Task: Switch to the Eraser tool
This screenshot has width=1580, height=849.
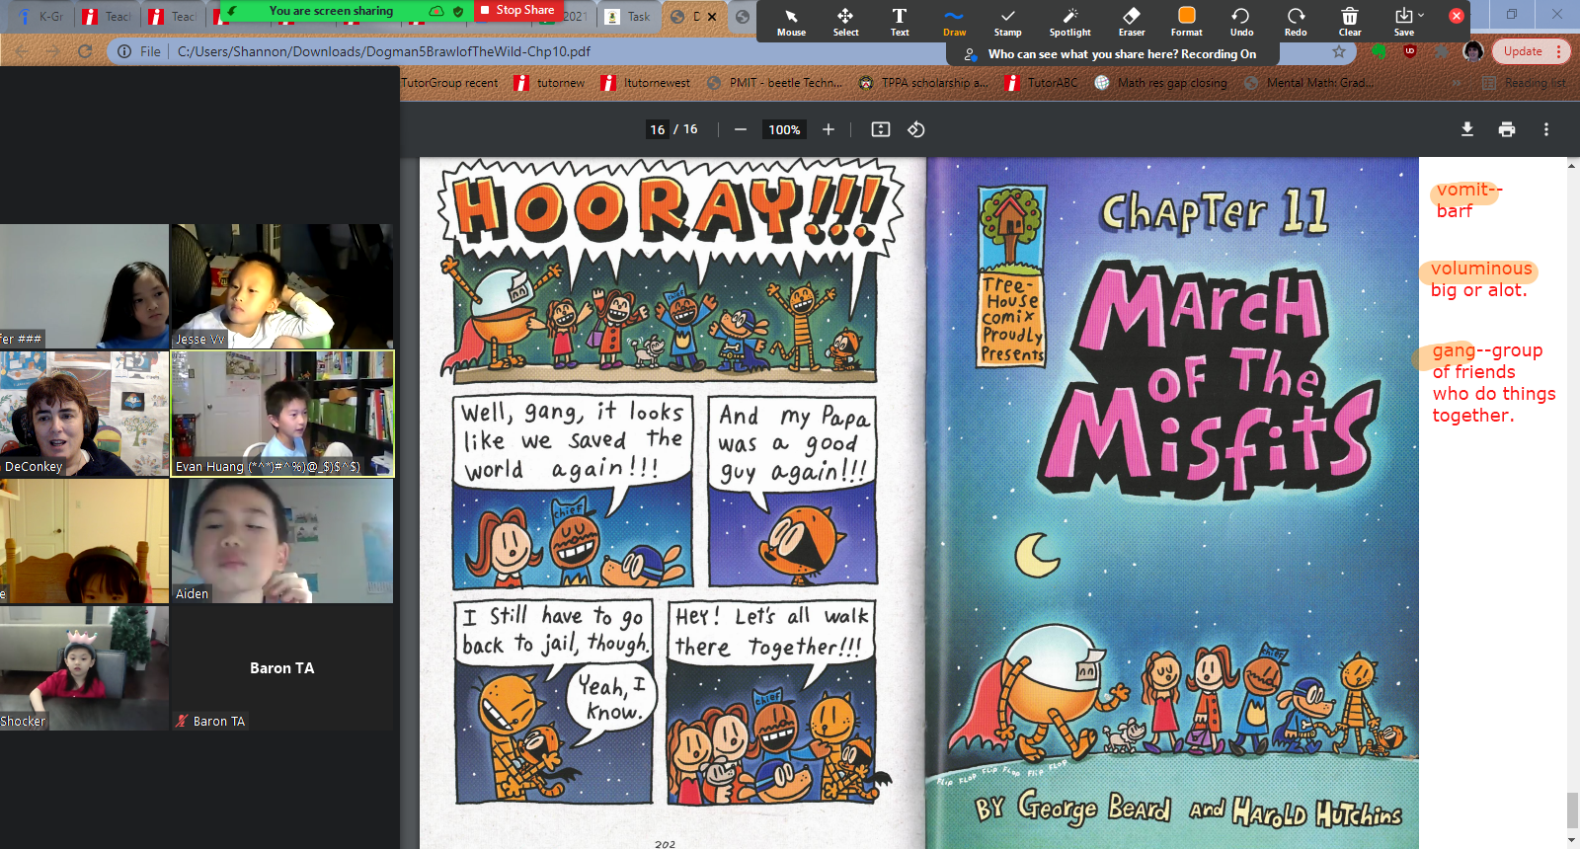Action: coord(1132,21)
